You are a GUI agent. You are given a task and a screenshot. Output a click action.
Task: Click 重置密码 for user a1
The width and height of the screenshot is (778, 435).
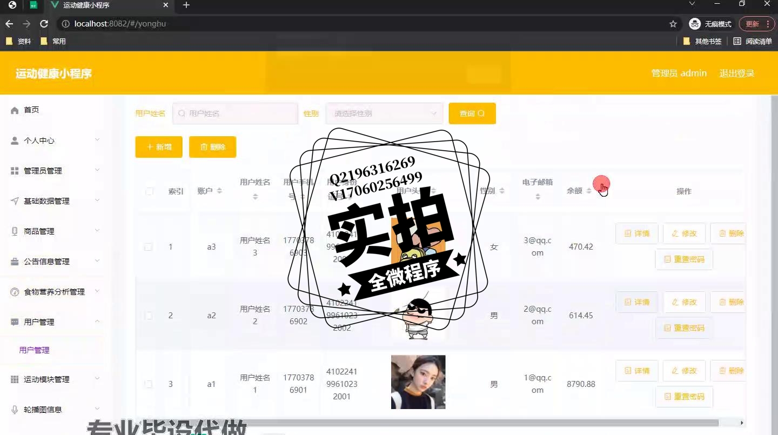(x=684, y=397)
